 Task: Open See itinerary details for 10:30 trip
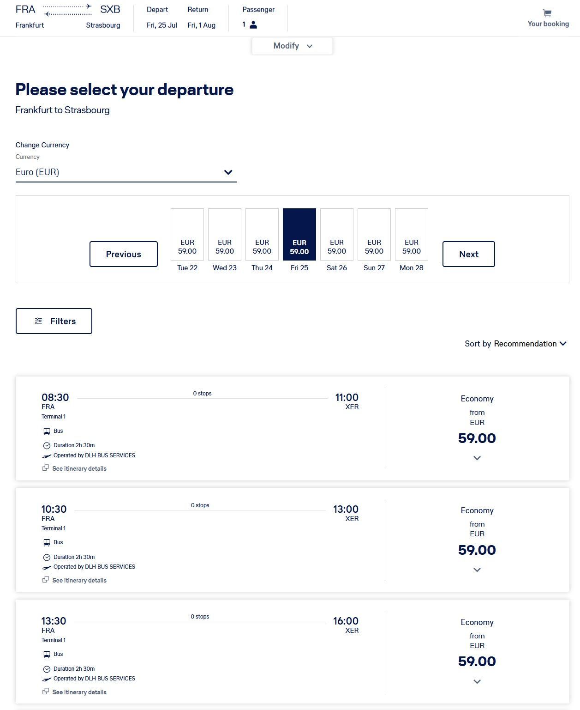[x=79, y=580]
